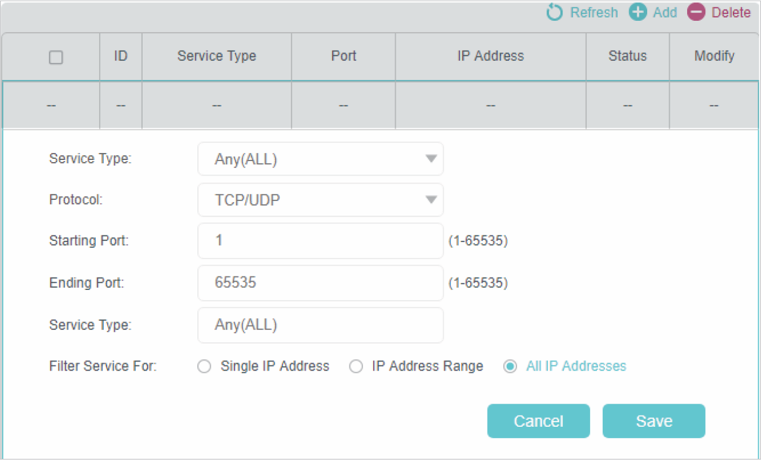Click the Refresh circular arrow icon

[555, 12]
